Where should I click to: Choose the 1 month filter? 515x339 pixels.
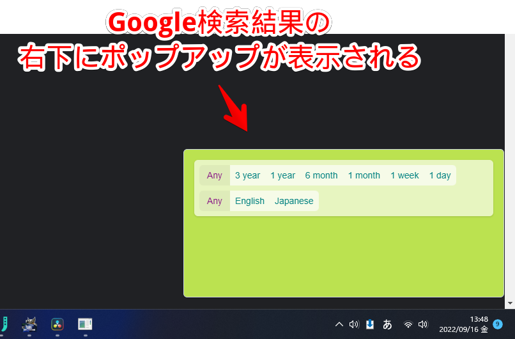(364, 175)
